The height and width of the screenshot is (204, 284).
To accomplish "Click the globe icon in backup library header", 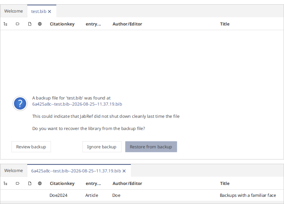I will (40, 183).
